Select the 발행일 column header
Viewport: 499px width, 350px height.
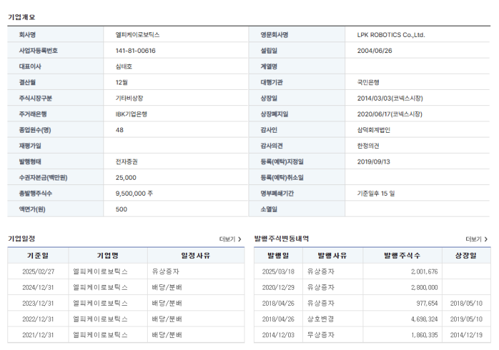(x=278, y=255)
